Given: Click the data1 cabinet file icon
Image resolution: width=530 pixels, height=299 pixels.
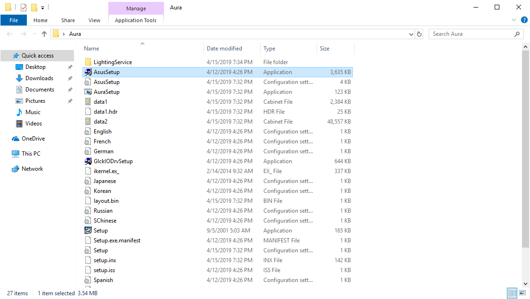Looking at the screenshot, I should click(x=88, y=102).
